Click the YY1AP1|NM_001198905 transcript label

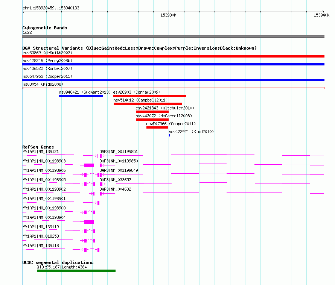coord(44,180)
